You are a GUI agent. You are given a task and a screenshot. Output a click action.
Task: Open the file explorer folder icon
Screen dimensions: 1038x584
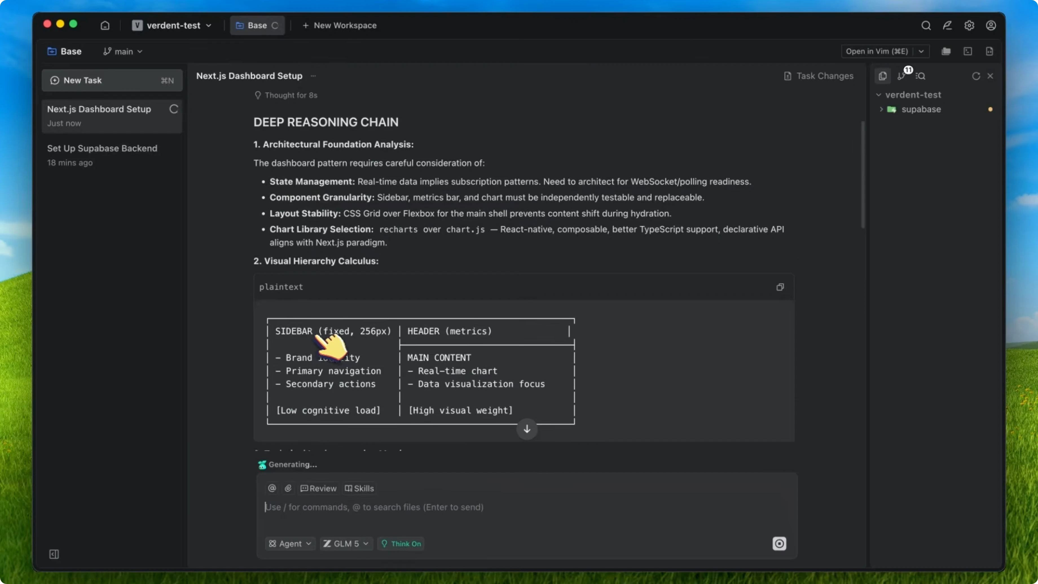[946, 51]
